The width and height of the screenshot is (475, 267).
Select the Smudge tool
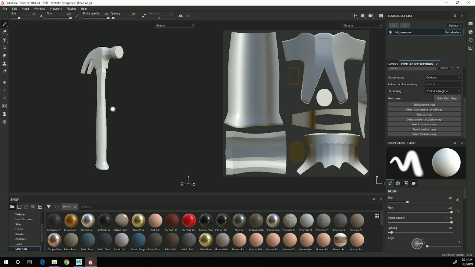click(4, 56)
